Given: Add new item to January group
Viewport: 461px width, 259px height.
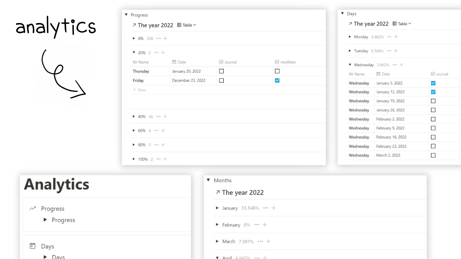Looking at the screenshot, I should click(274, 208).
